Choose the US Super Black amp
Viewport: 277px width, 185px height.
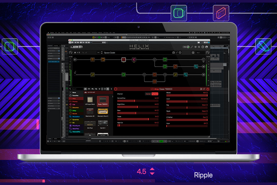click(x=90, y=101)
